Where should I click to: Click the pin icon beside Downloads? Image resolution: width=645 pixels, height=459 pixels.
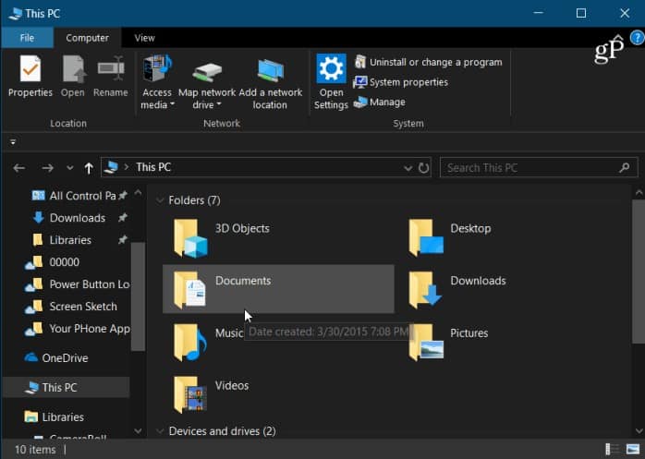[x=123, y=218]
